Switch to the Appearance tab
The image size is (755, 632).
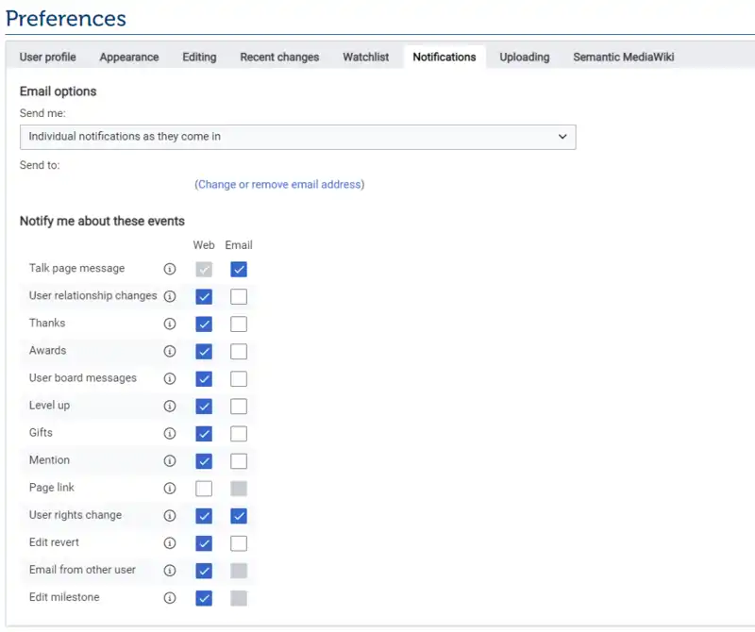click(128, 57)
